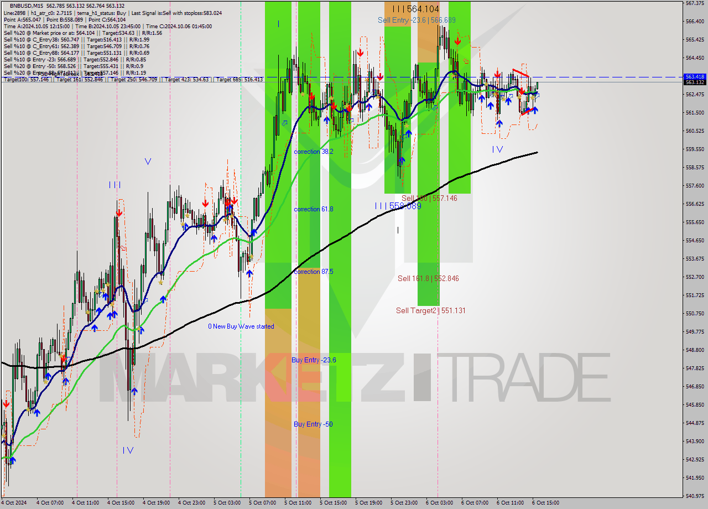
Task: Click the 'correction 38.2' label
Action: 314,152
